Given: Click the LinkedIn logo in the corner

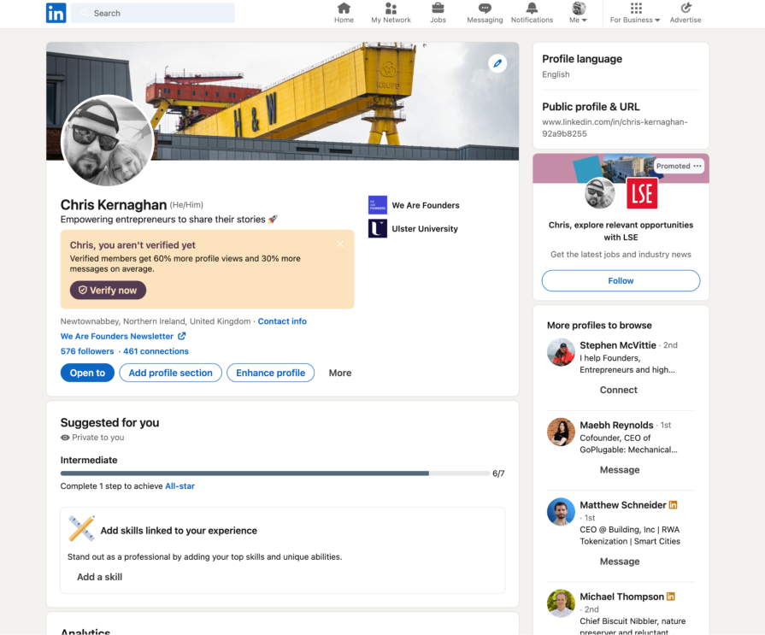Looking at the screenshot, I should coord(56,13).
